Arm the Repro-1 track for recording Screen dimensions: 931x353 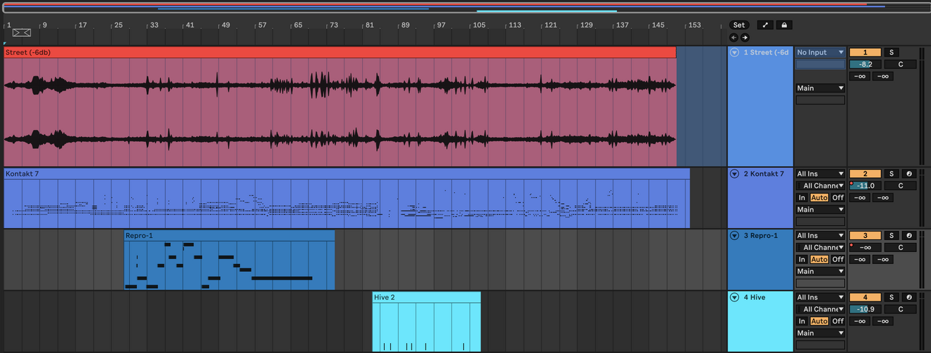click(x=910, y=236)
